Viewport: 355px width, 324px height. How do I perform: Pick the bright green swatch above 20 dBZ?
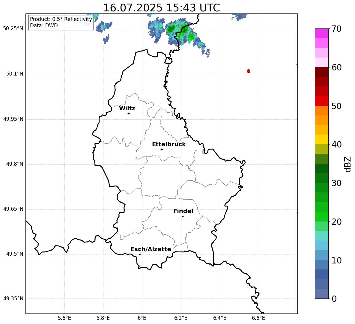(x=322, y=216)
